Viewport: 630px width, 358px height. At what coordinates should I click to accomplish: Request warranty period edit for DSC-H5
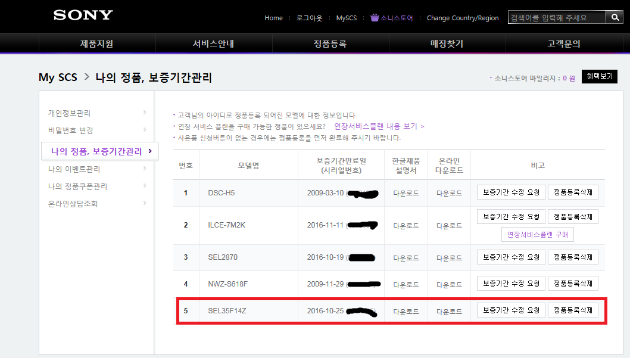[510, 192]
